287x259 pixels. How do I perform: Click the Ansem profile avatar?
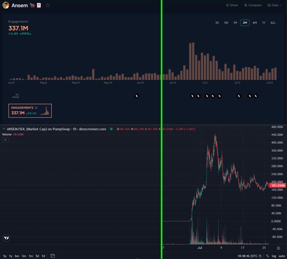tap(5, 5)
